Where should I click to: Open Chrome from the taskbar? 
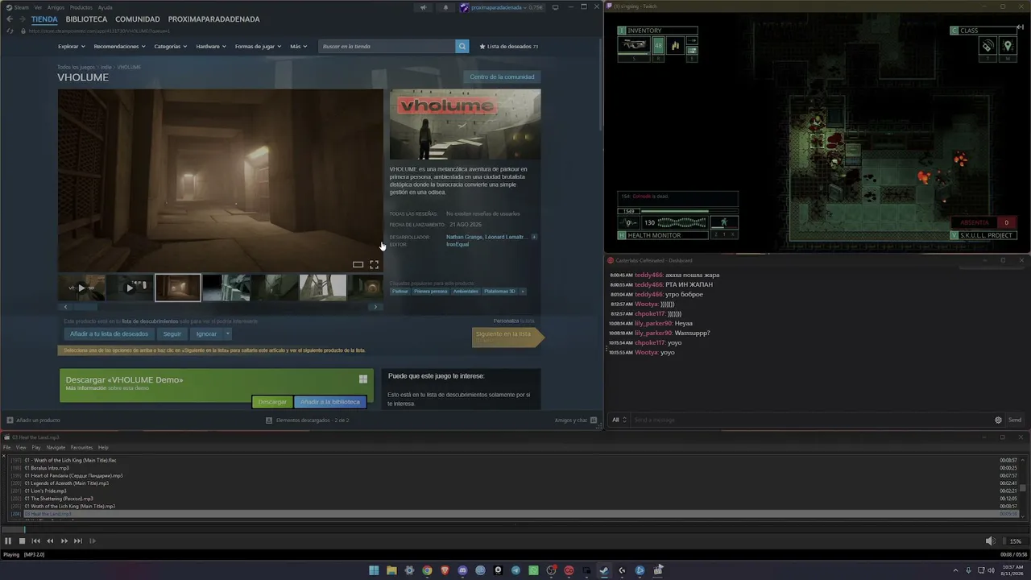pos(427,570)
